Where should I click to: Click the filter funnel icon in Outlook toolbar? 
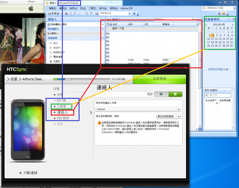(91, 13)
